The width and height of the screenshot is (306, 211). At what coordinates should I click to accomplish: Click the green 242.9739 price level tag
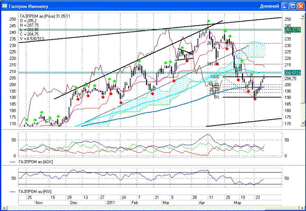point(292,30)
